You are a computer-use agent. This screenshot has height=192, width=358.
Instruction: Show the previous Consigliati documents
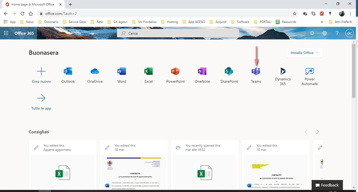click(x=306, y=132)
